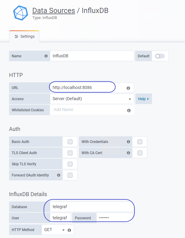Click the info icon in URL field
The width and height of the screenshot is (185, 238).
[x=128, y=88]
